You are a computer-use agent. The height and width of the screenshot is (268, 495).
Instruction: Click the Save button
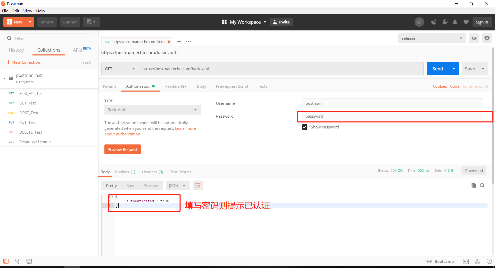[470, 69]
